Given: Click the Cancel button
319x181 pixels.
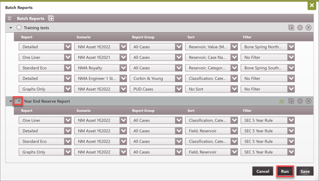Looking at the screenshot, I should [262, 171].
